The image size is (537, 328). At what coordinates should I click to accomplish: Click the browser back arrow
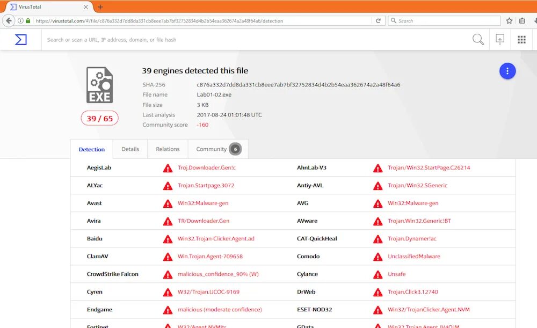[x=9, y=21]
